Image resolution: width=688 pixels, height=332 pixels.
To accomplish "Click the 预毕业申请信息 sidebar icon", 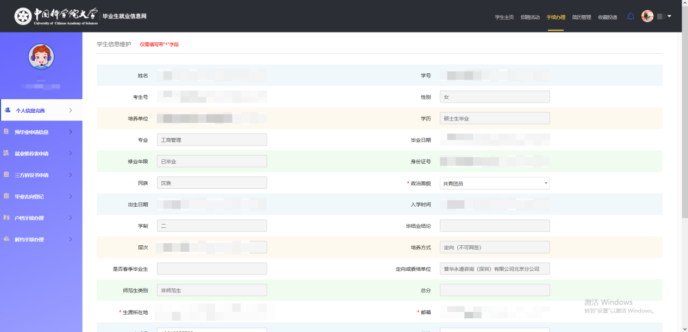I will [7, 132].
